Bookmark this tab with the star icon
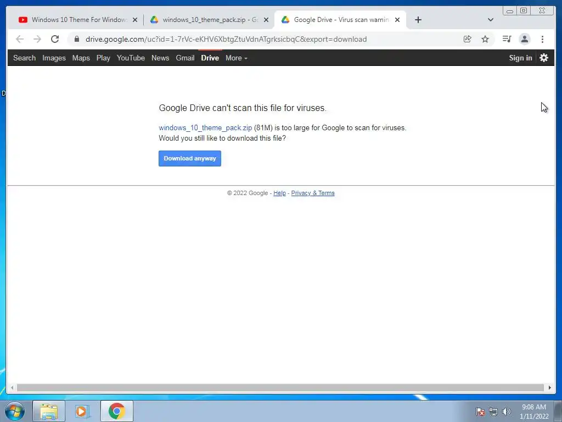The height and width of the screenshot is (422, 562). (485, 39)
